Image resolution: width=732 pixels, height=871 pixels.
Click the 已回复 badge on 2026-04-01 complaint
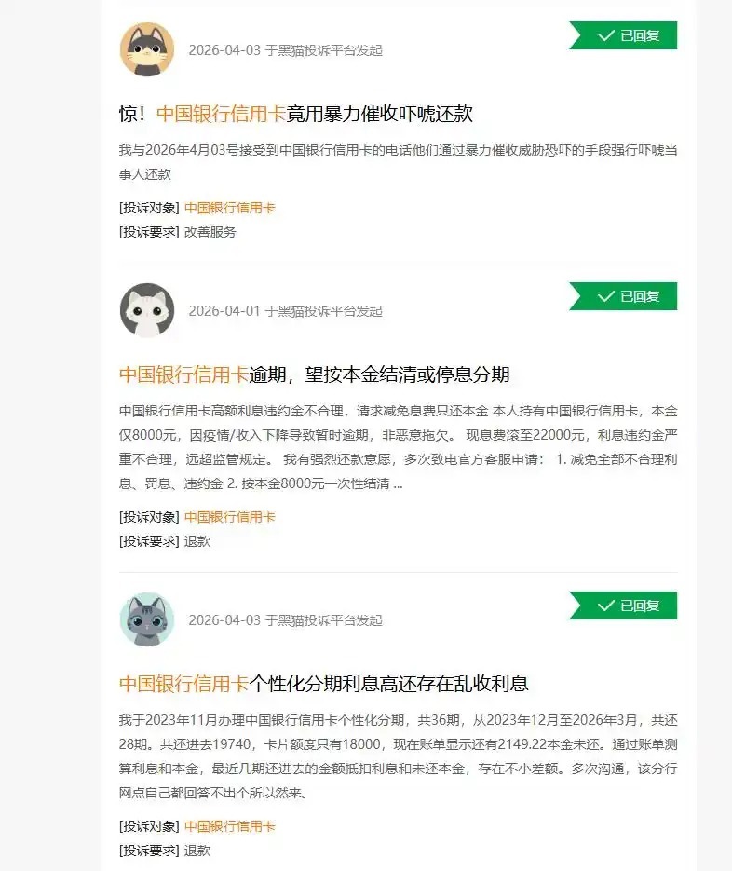click(623, 296)
